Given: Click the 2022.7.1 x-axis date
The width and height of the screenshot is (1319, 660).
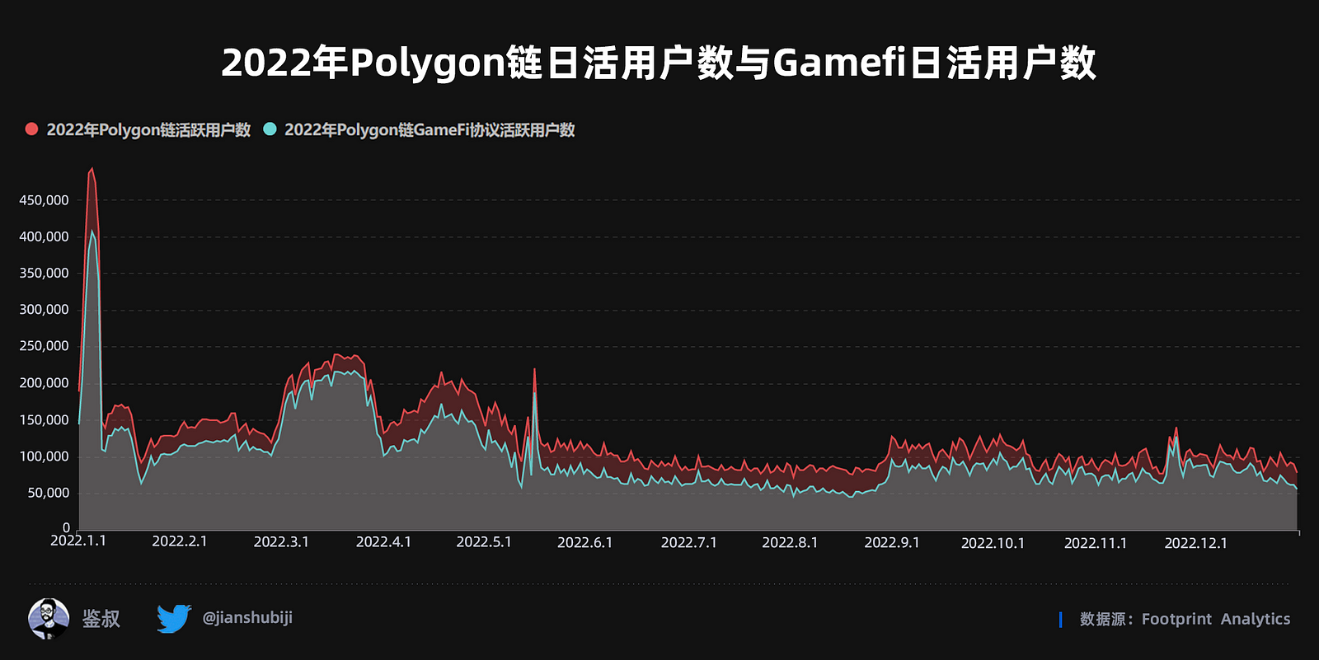Looking at the screenshot, I should 689,543.
